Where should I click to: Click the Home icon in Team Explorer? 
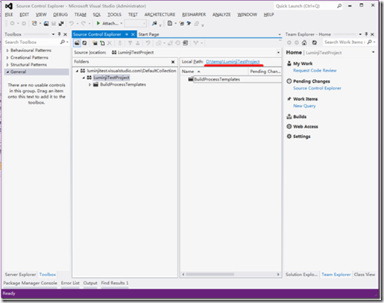(304, 43)
